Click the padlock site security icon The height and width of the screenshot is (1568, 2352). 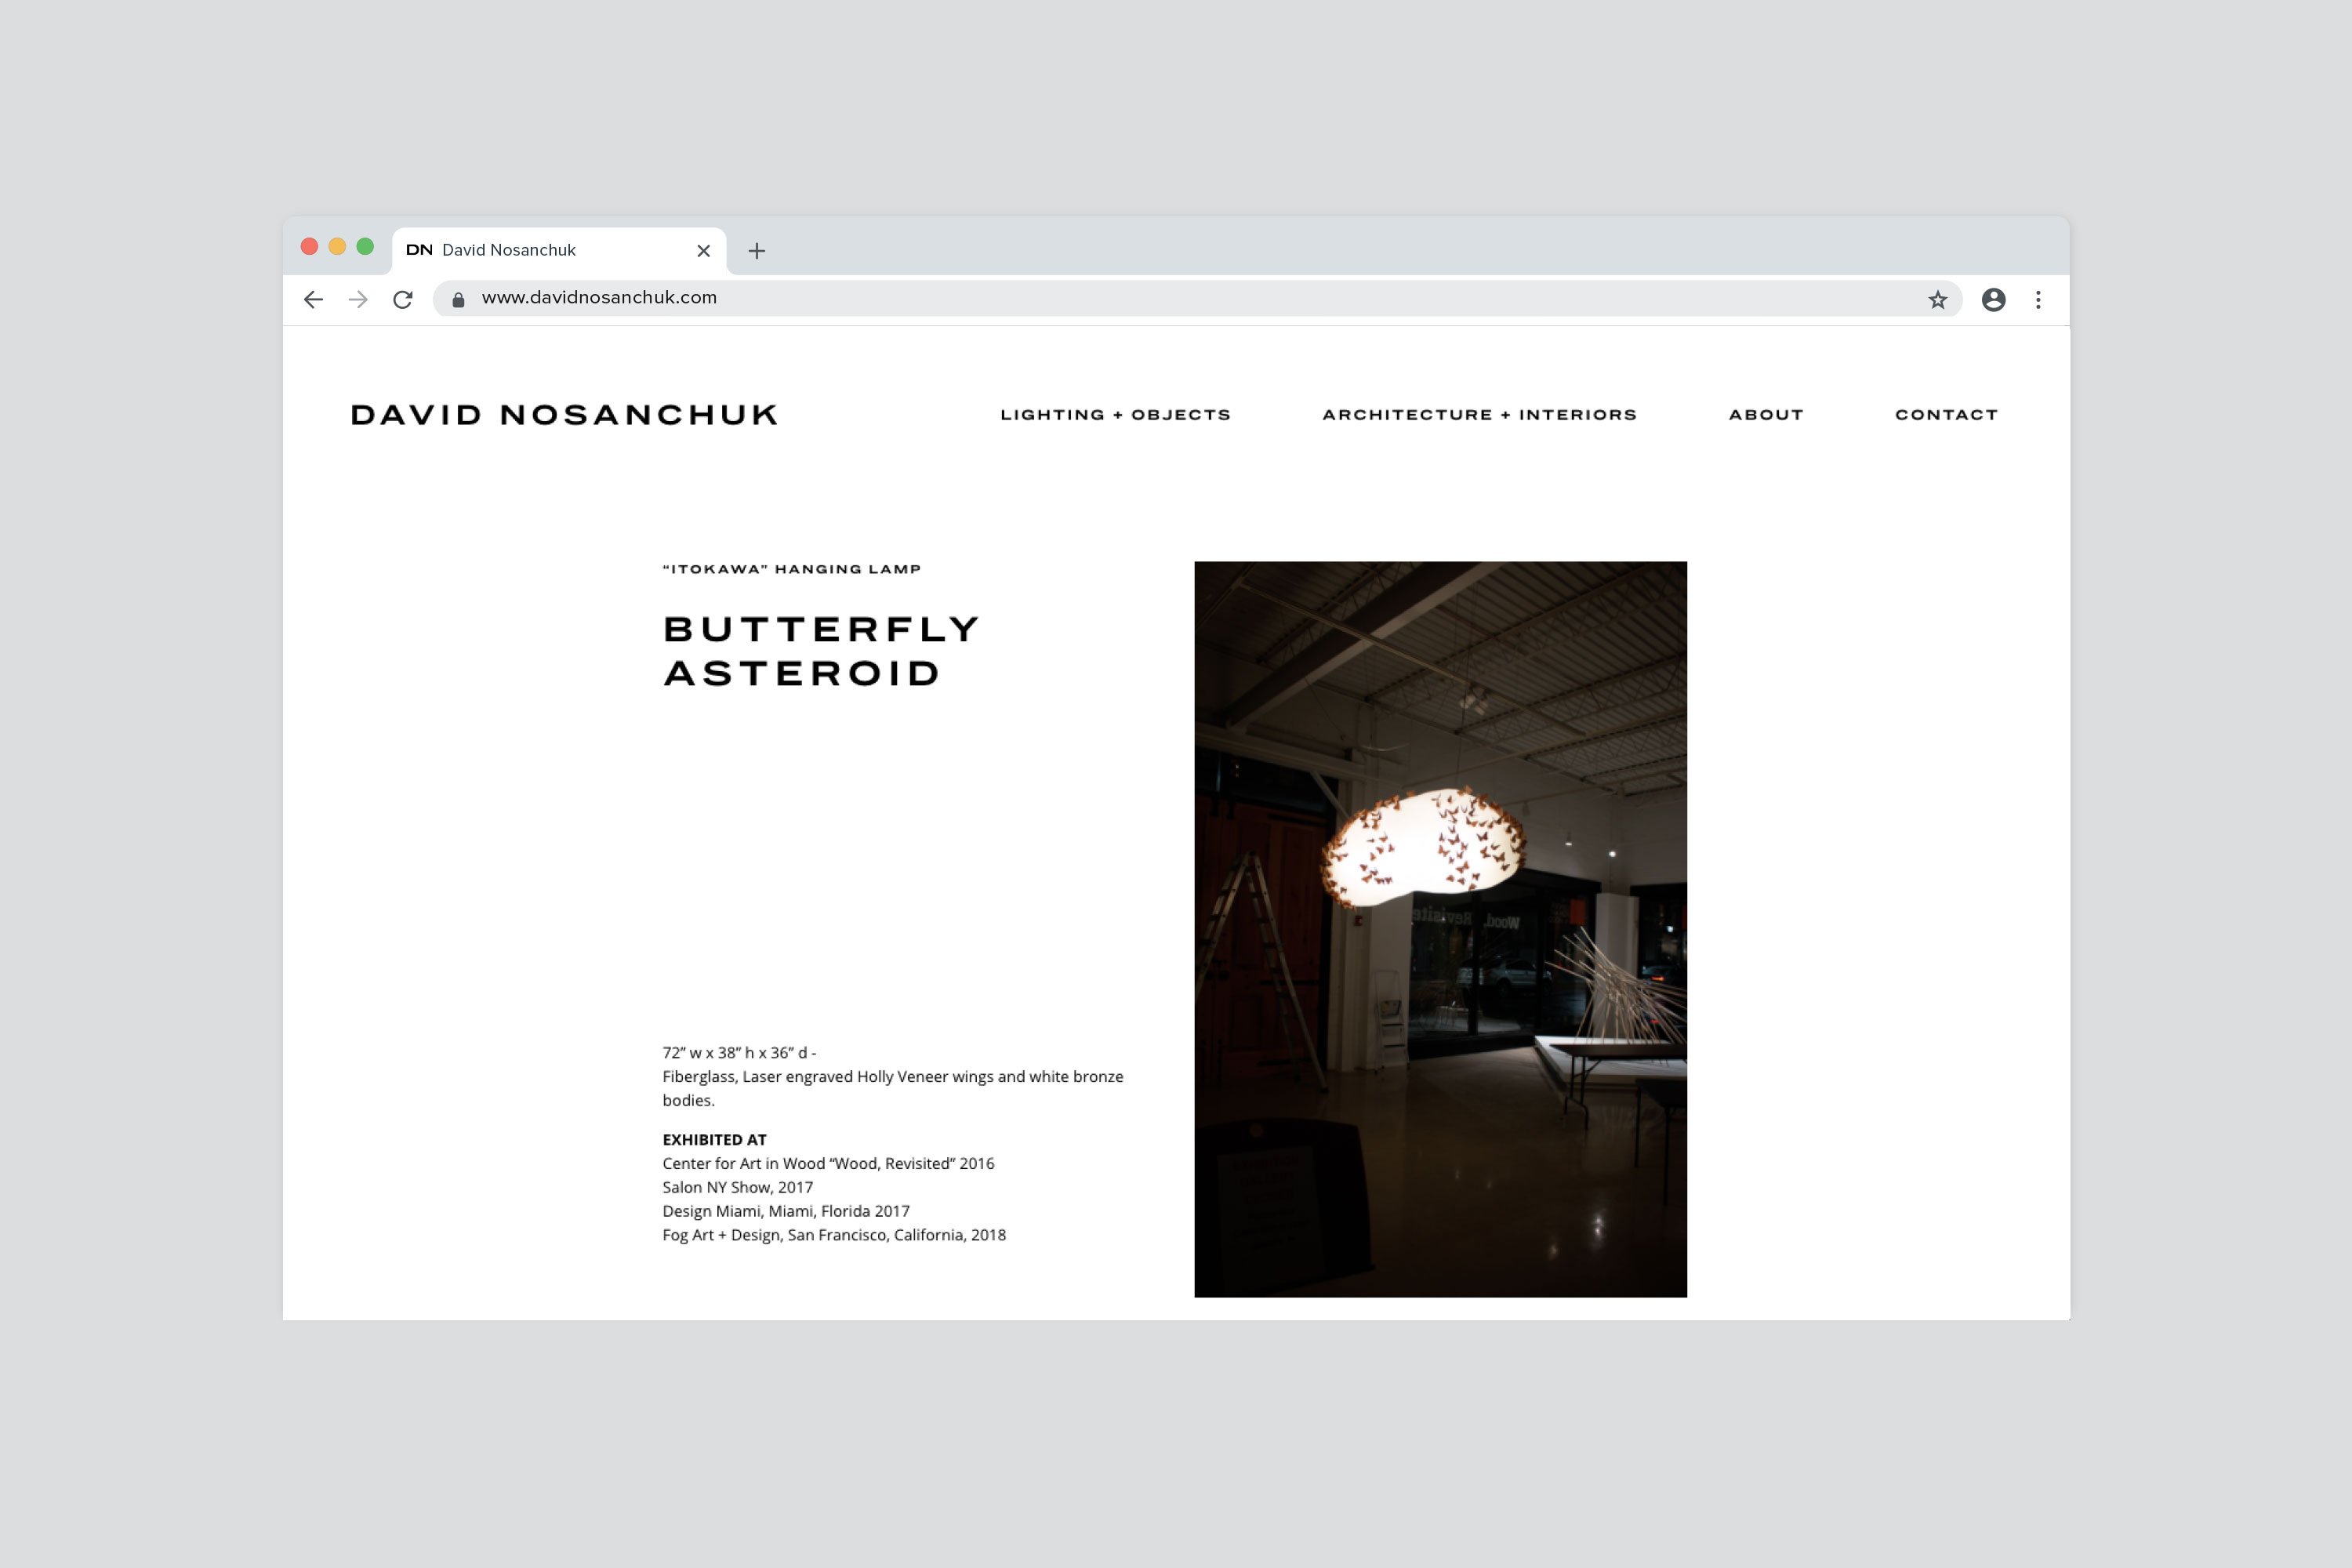458,300
